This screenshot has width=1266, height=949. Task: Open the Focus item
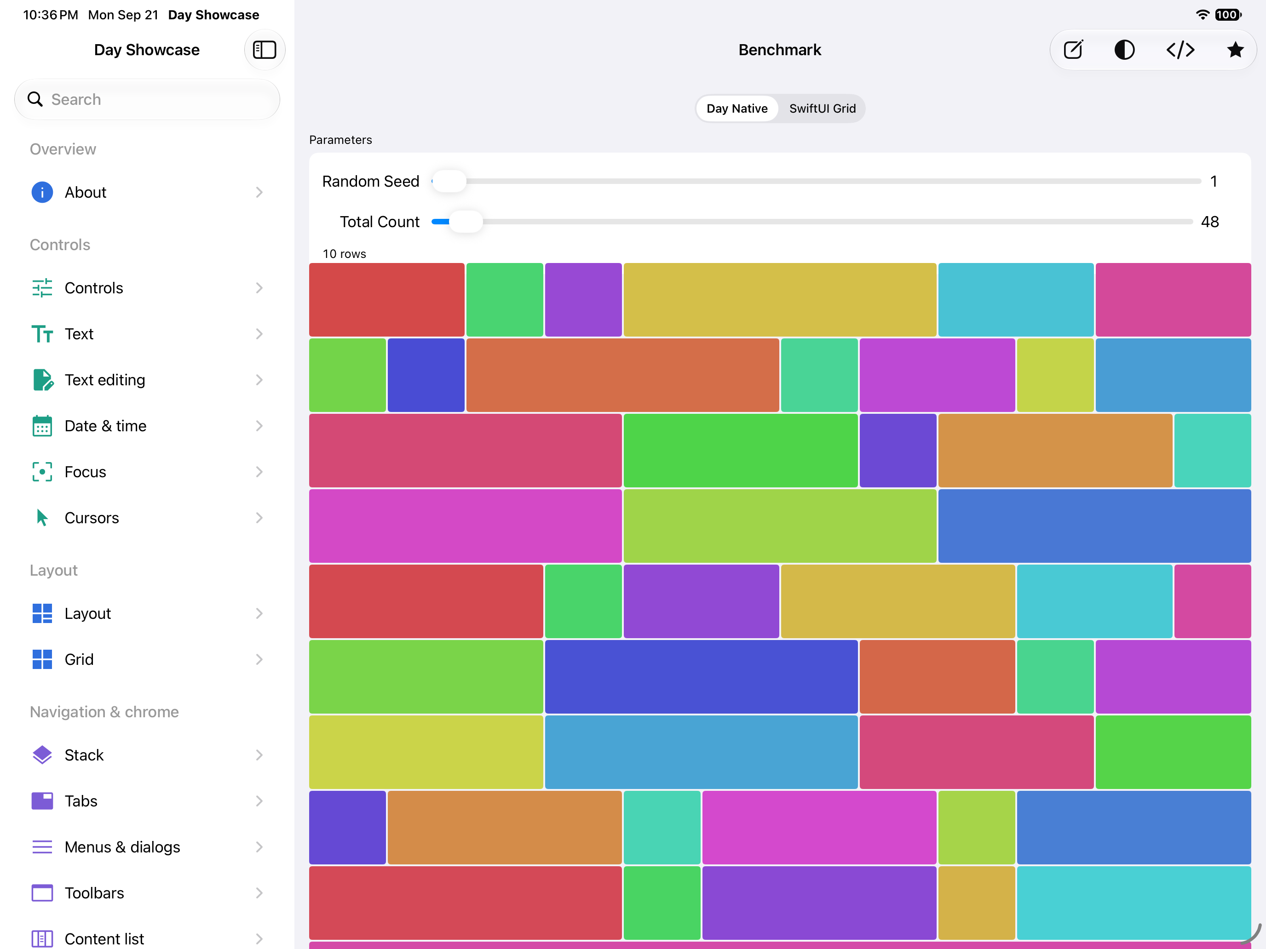[147, 472]
